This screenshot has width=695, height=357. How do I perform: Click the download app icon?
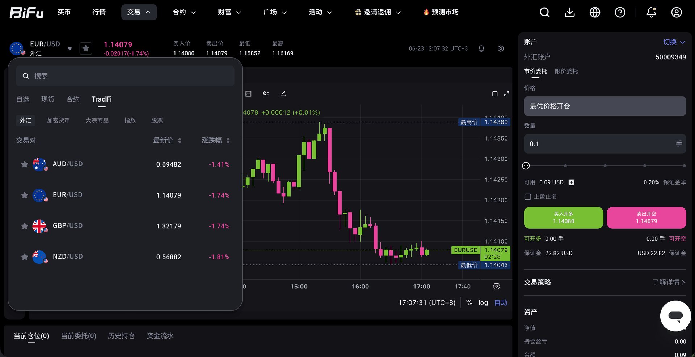[x=570, y=12]
